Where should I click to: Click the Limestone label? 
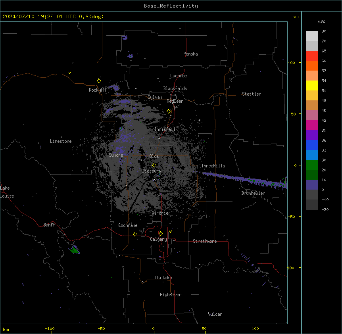point(61,141)
